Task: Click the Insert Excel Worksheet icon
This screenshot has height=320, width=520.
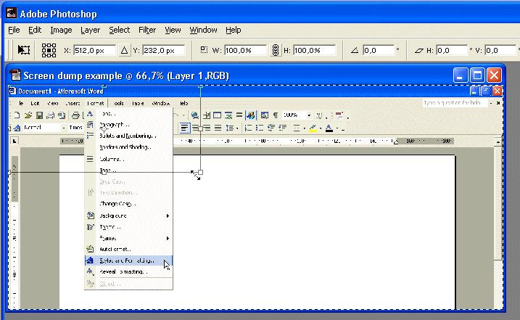Action: (228, 115)
